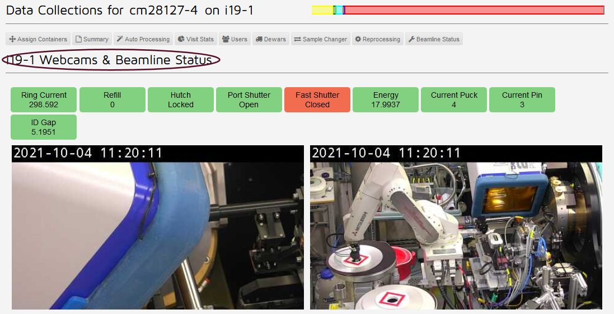Click the ID Gap status box
This screenshot has width=614, height=314.
[44, 127]
